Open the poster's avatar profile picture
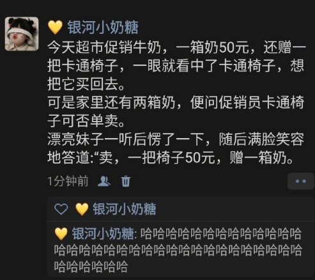 22,34
